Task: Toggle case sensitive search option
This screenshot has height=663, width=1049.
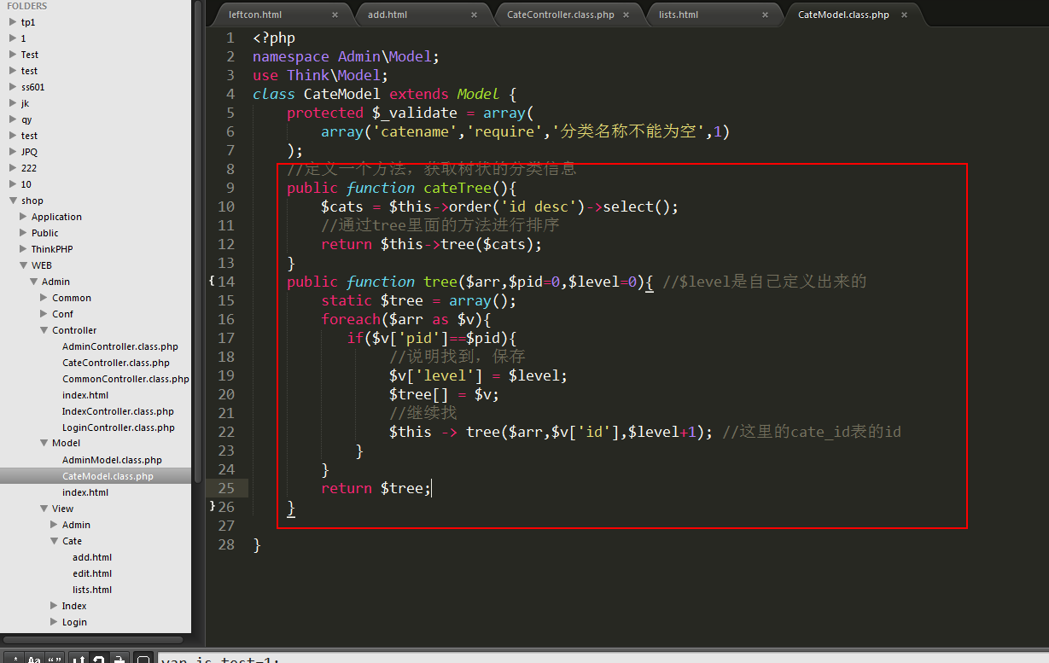Action: pos(34,658)
